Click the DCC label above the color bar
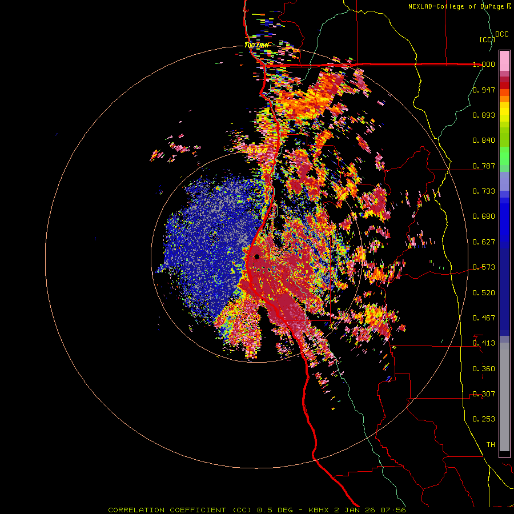Screen dimensions: 514x514 (502, 34)
